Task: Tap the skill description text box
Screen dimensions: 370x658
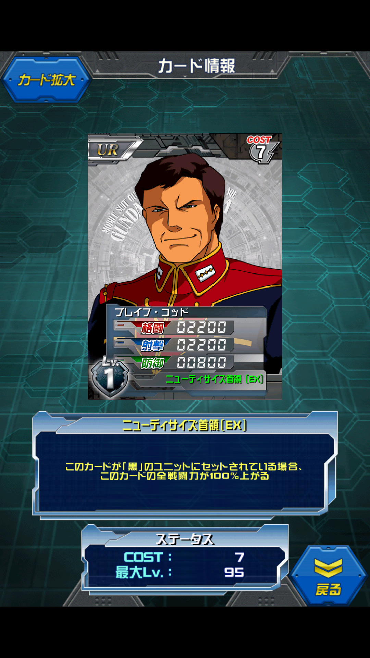Action: (184, 471)
